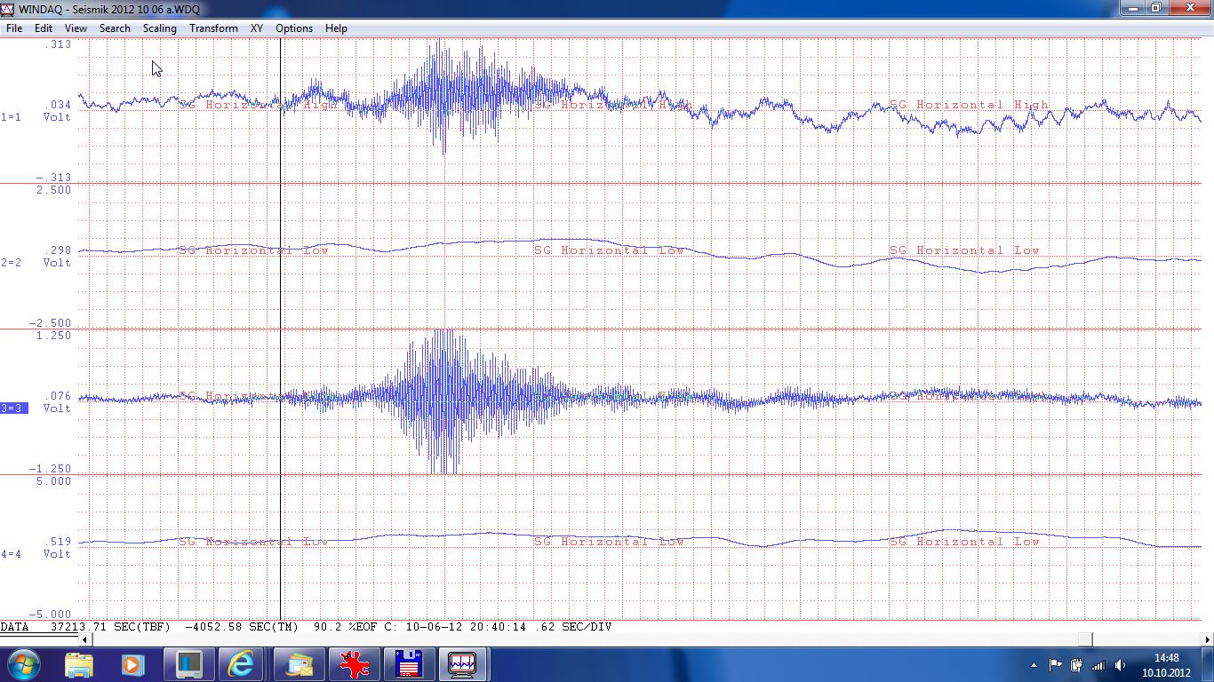Open the Search menu
This screenshot has width=1214, height=682.
[x=115, y=28]
